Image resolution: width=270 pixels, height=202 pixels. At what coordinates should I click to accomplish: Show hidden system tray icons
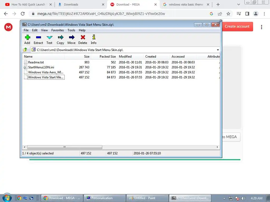tap(224, 198)
